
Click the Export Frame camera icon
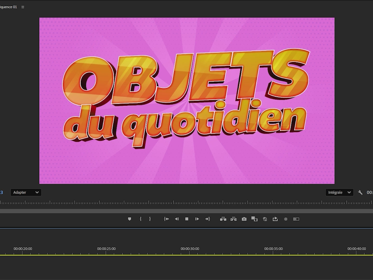point(244,219)
